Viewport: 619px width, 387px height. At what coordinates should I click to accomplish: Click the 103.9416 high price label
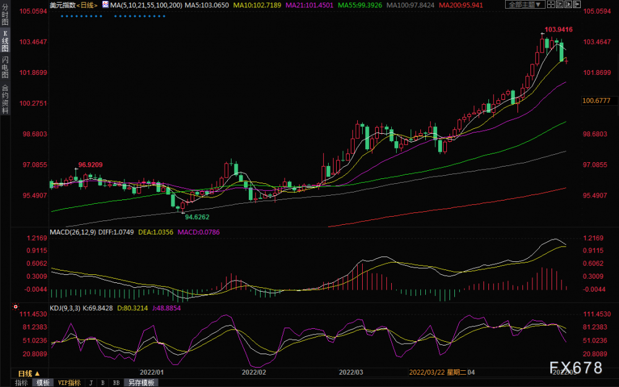558,30
